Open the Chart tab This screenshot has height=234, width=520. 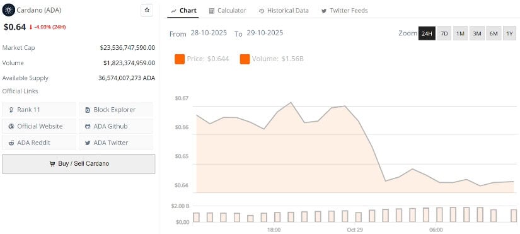[x=183, y=11]
